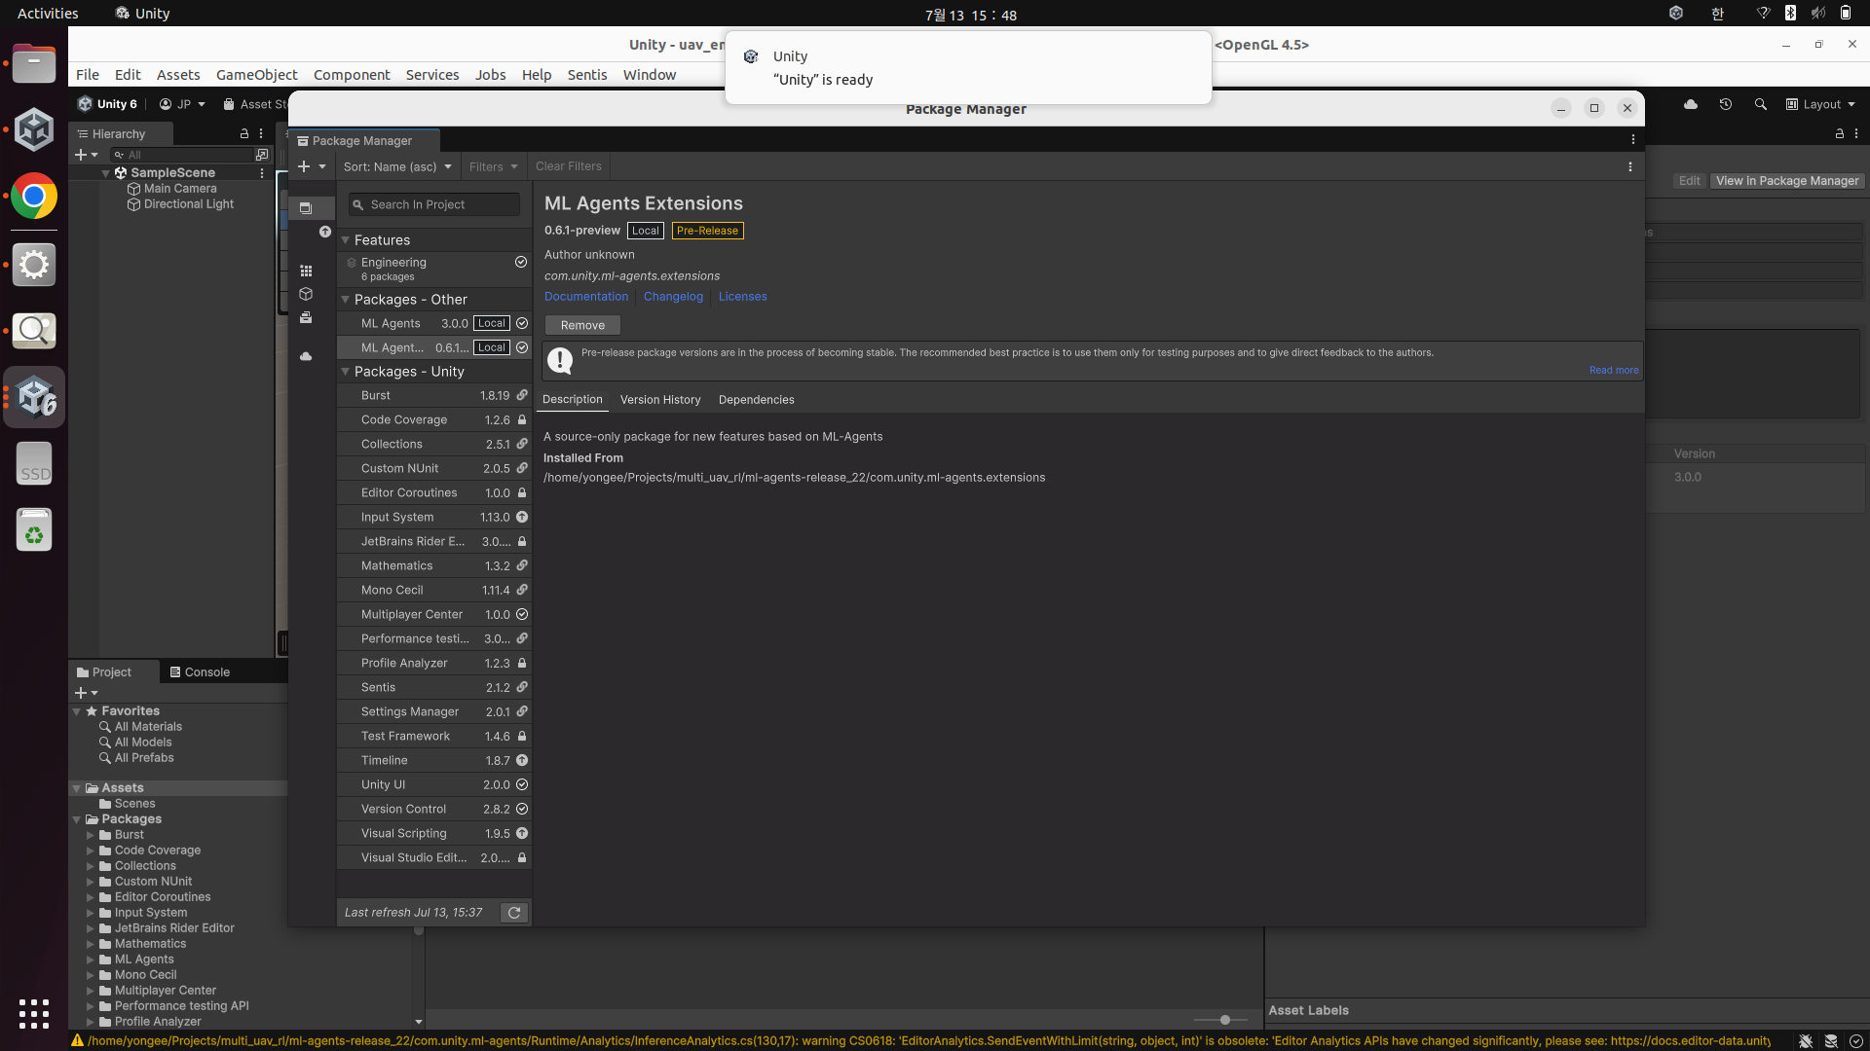1870x1051 pixels.
Task: Open the Changelog link
Action: pyautogui.click(x=673, y=297)
